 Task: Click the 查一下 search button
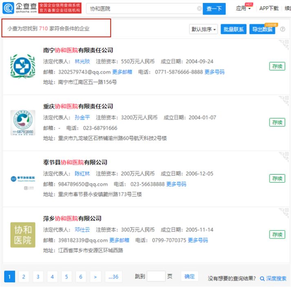(x=214, y=9)
